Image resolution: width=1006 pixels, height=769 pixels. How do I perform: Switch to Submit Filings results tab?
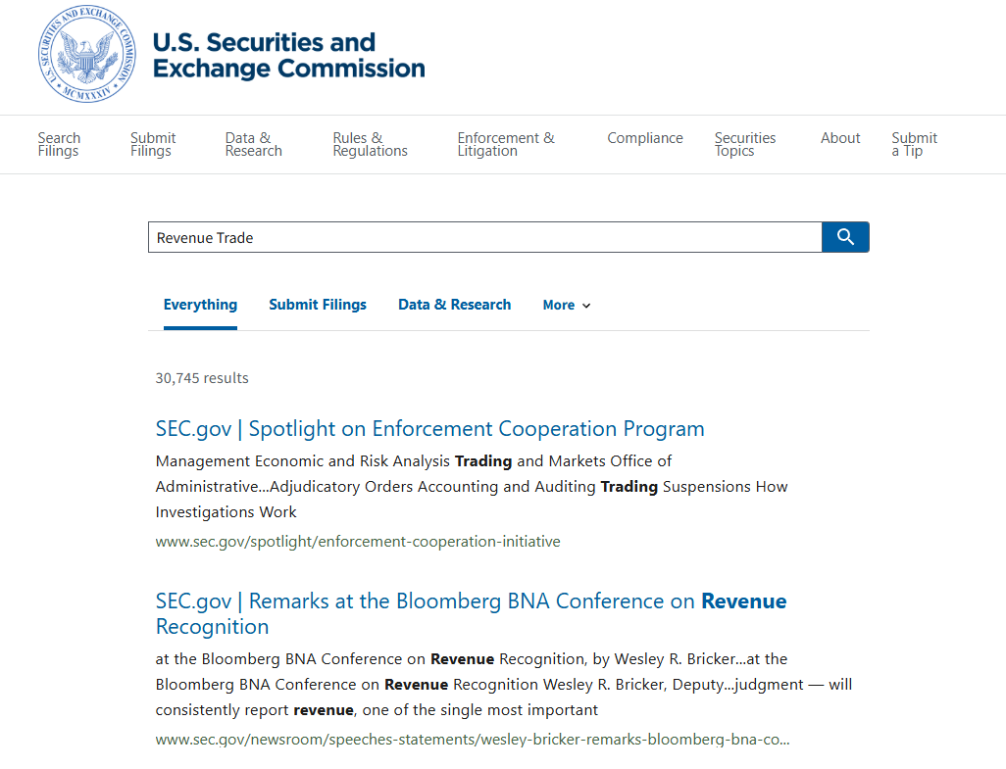click(x=318, y=305)
